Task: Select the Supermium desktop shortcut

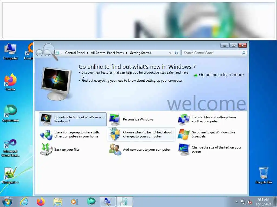Action: [11, 113]
